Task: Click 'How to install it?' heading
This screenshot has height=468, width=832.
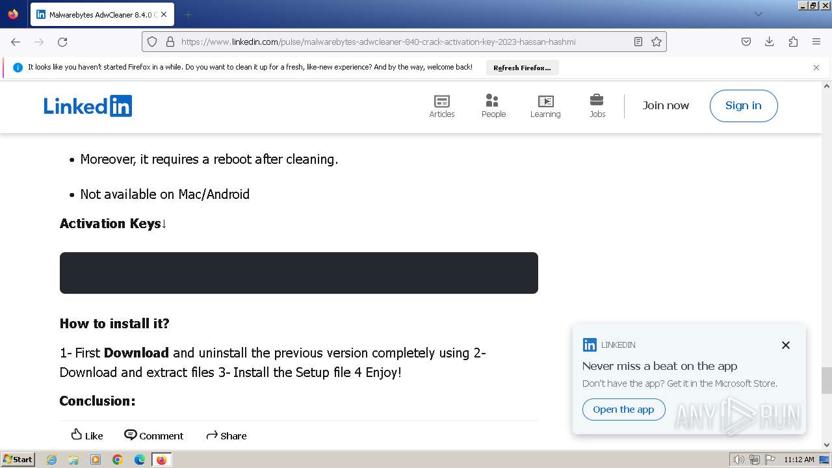Action: click(x=114, y=324)
